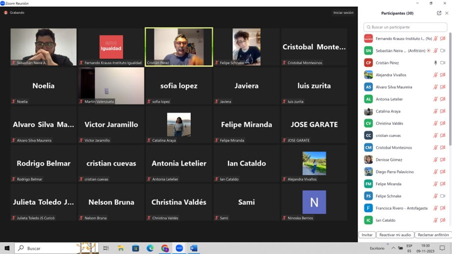The image size is (452, 254).
Task: Open Google Chrome from the taskbar
Action: pos(165,249)
